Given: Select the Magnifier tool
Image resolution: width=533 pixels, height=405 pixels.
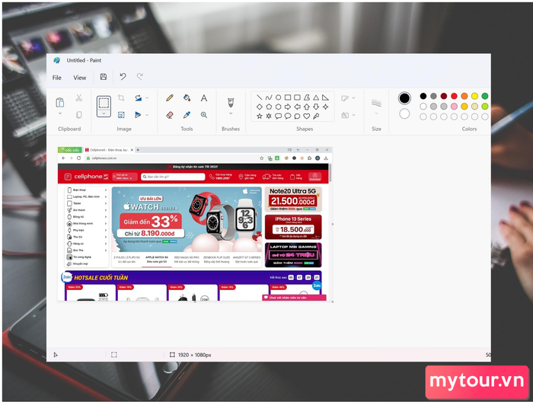Looking at the screenshot, I should point(204,115).
